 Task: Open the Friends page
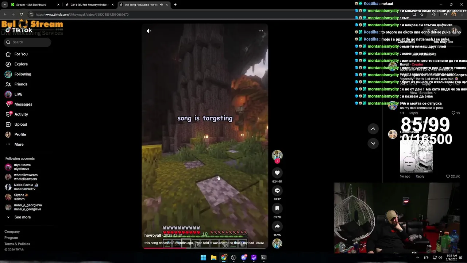coord(21,84)
